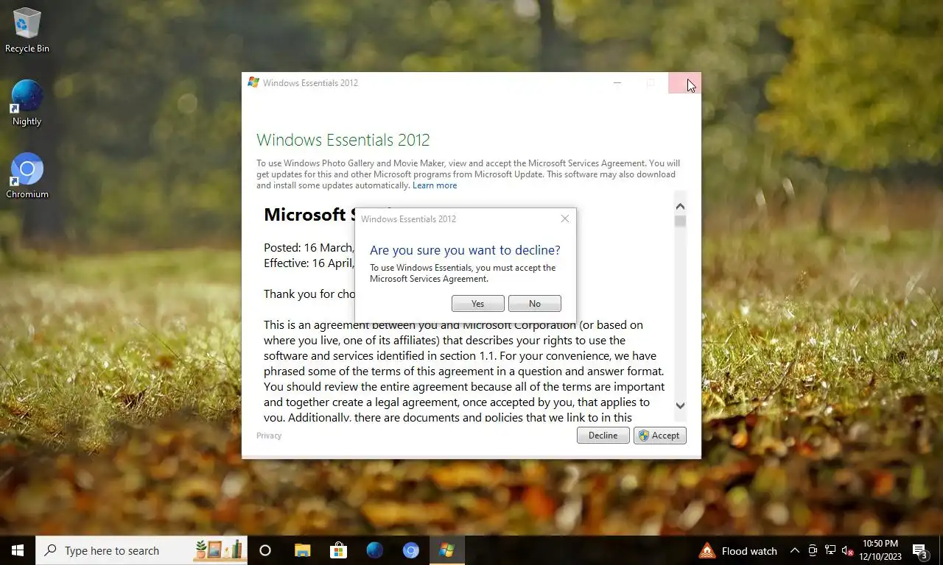Click the taskbar search box
Viewport: 943px width, 565px height.
click(x=141, y=550)
